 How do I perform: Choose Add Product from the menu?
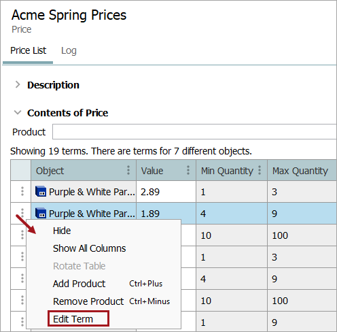pyautogui.click(x=79, y=284)
